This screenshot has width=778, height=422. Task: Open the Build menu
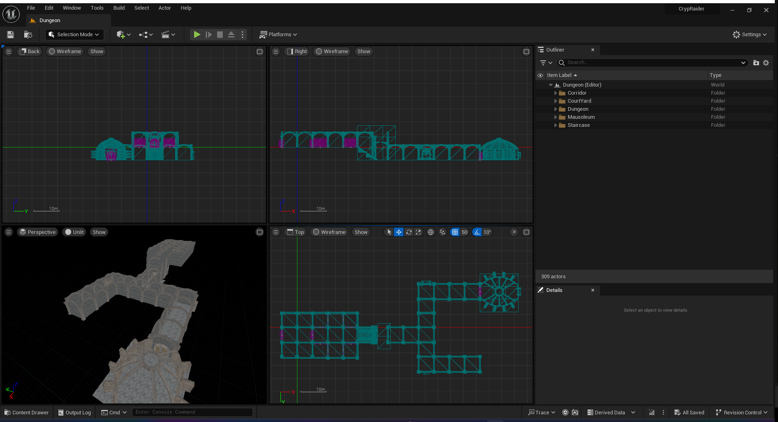pos(119,8)
